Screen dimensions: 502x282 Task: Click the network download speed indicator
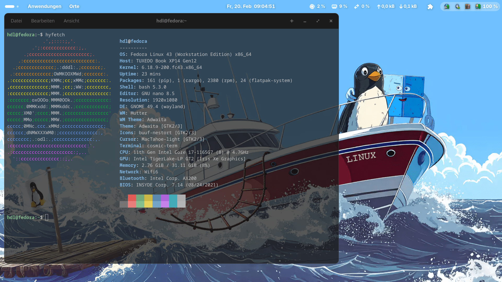click(408, 7)
